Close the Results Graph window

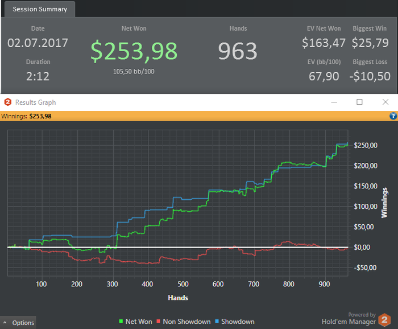[385, 102]
